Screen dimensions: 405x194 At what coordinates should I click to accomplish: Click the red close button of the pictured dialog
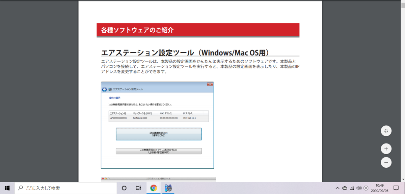[x=210, y=84]
